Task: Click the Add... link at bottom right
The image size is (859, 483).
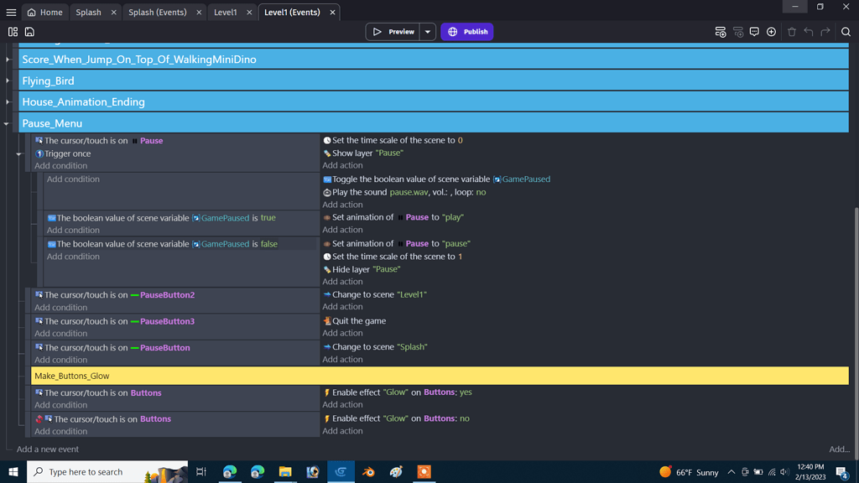Action: click(839, 449)
